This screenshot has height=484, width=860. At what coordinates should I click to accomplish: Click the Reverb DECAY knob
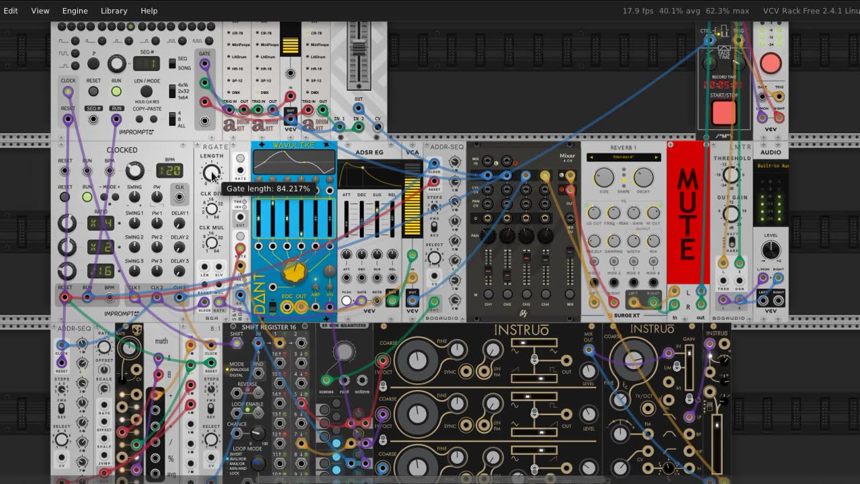[644, 177]
